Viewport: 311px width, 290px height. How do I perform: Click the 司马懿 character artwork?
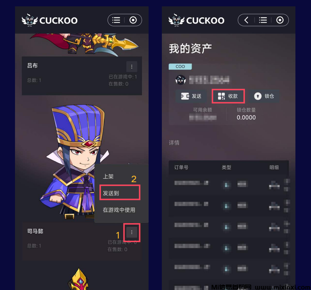74,161
